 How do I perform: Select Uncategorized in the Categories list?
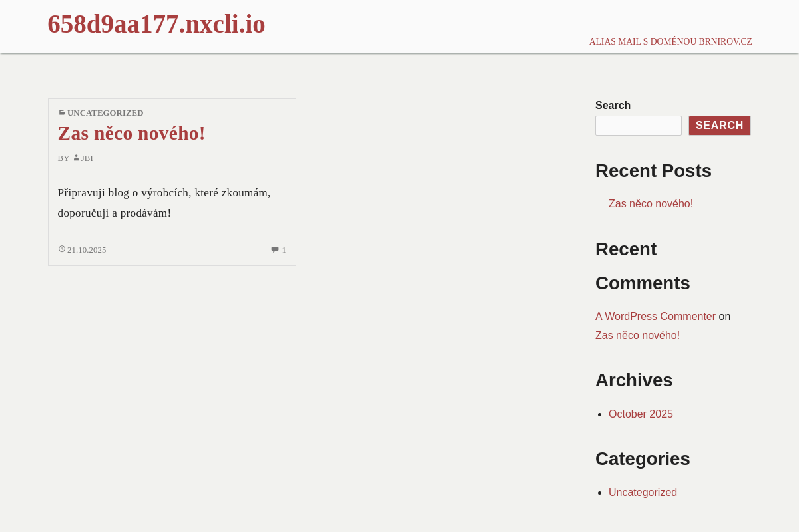click(643, 493)
